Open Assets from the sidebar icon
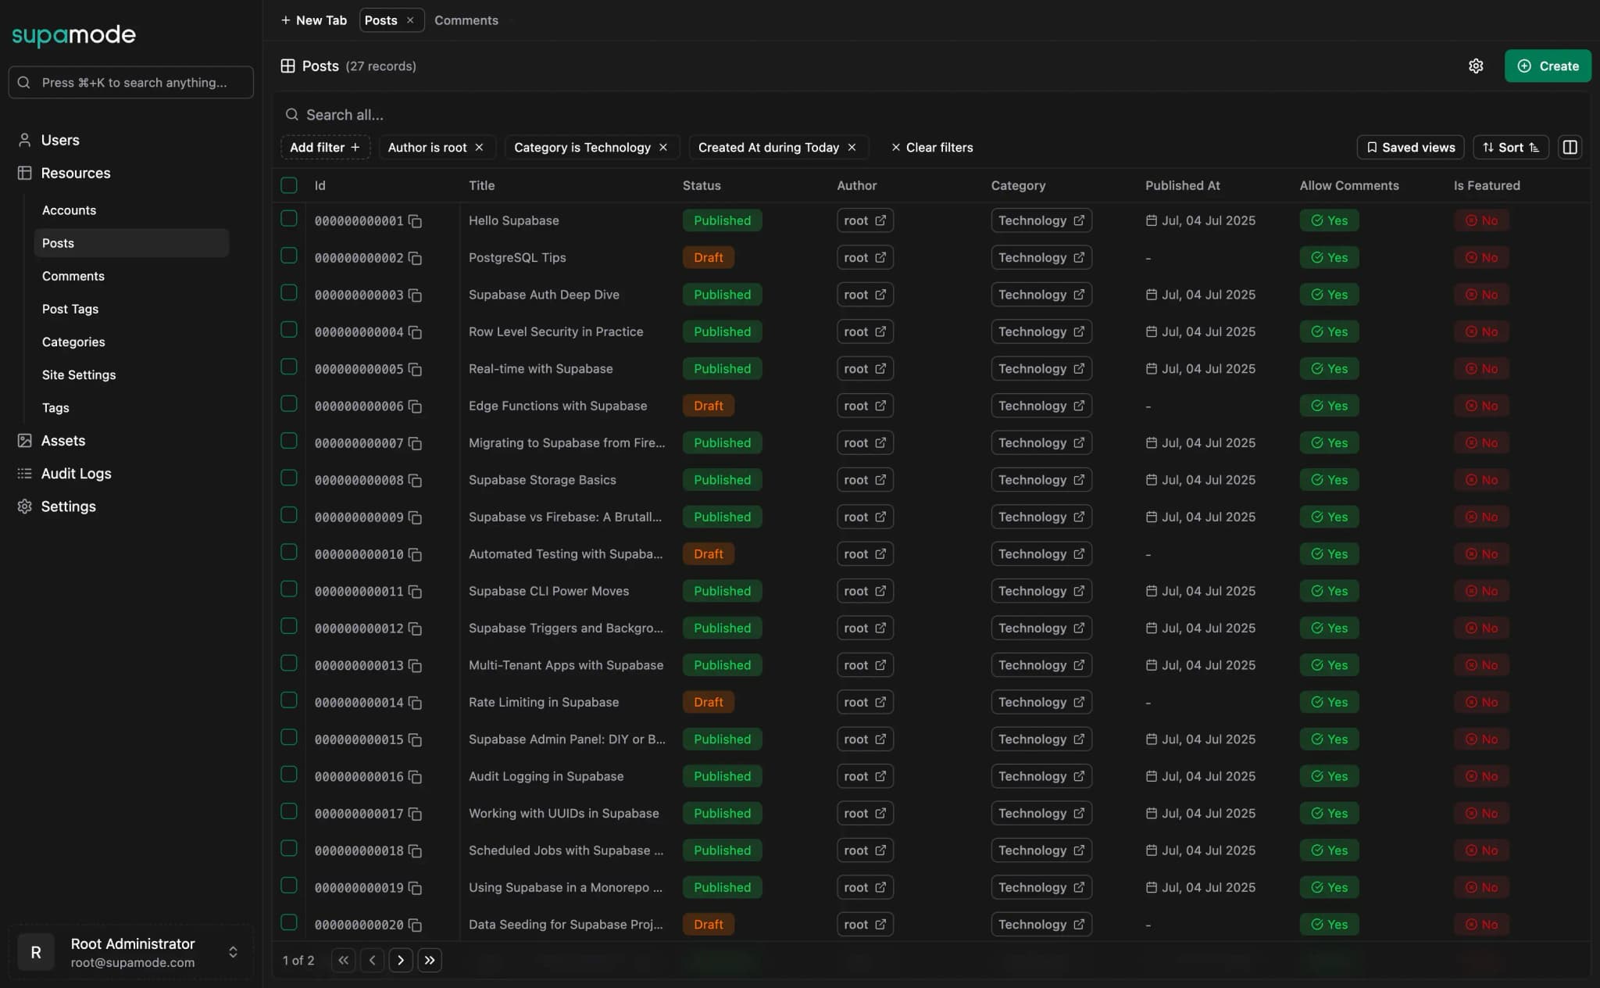The height and width of the screenshot is (988, 1600). click(x=23, y=440)
